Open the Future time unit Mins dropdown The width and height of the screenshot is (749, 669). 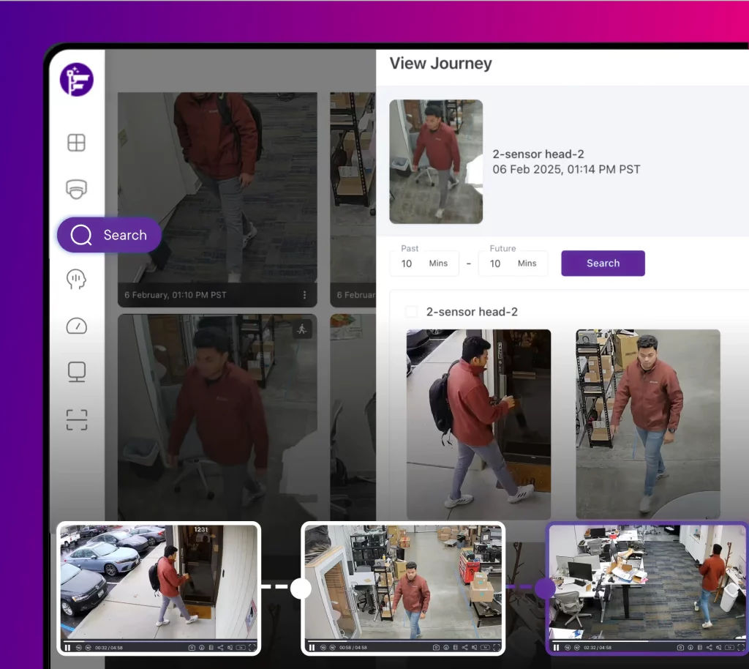(527, 264)
